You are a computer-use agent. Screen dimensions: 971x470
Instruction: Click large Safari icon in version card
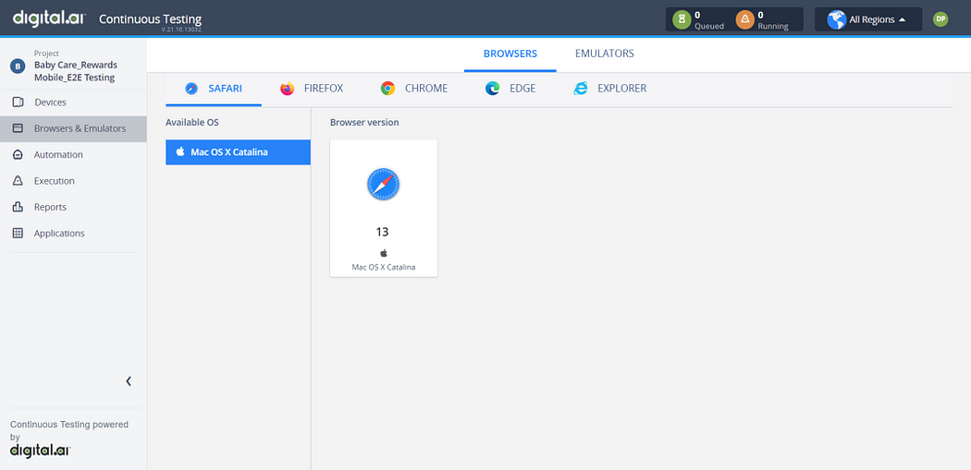coord(384,185)
